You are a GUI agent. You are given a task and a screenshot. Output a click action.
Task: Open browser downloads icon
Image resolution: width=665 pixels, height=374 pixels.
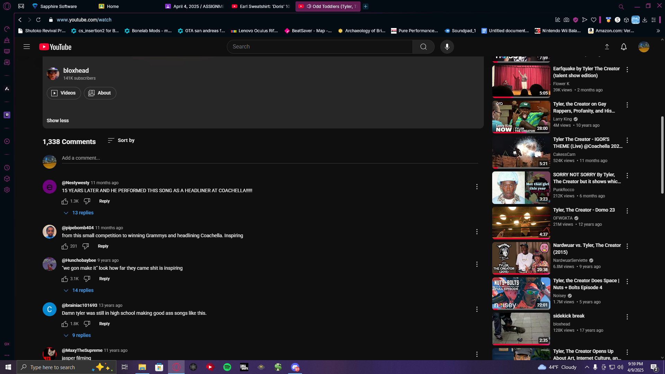(645, 20)
